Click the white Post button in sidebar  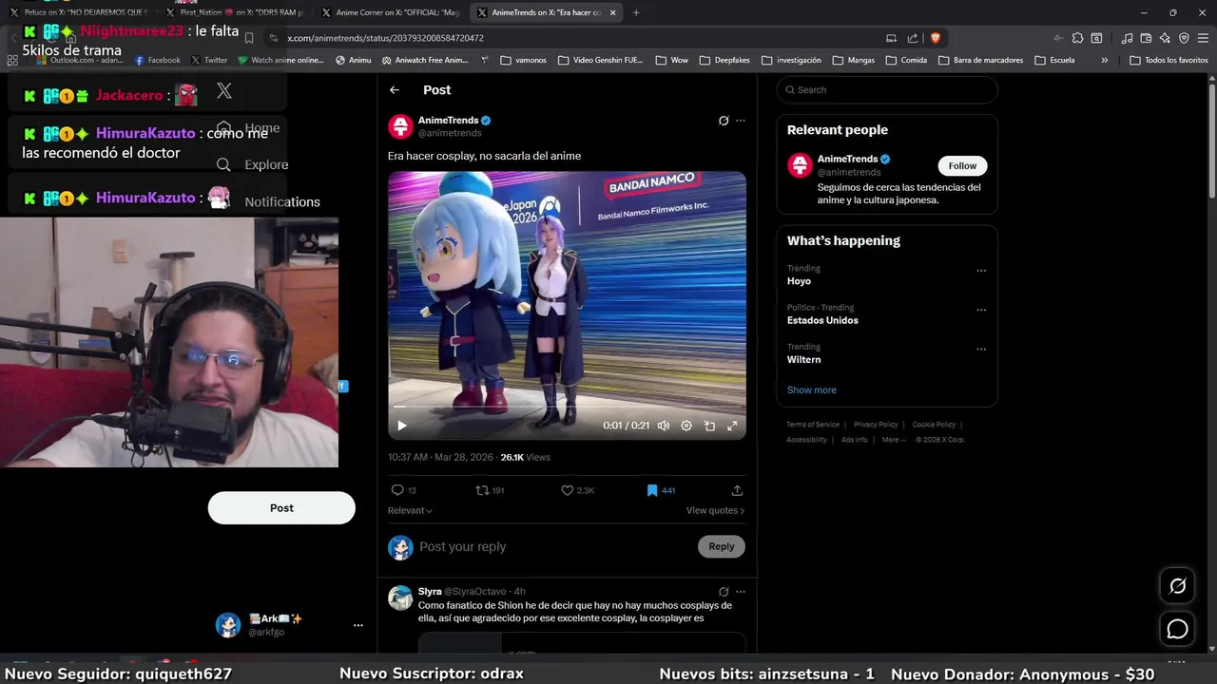click(281, 508)
